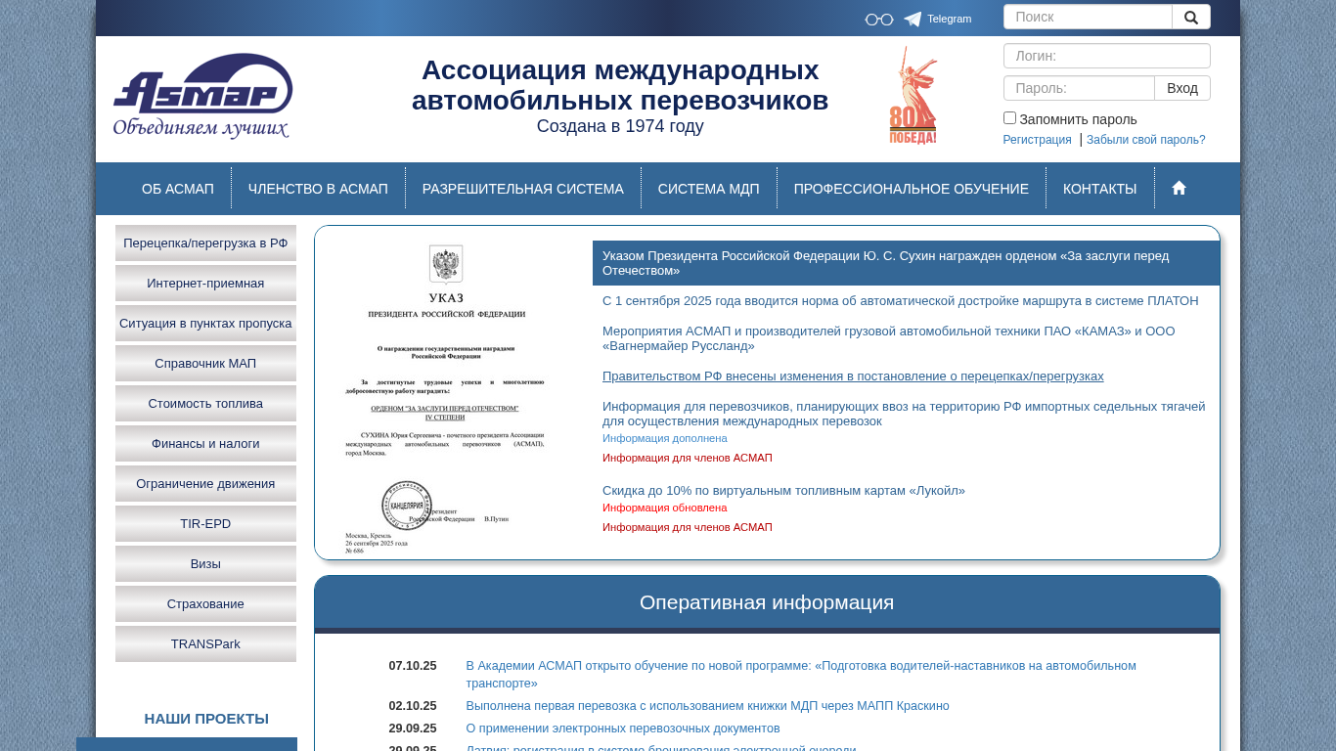Click the Создана в 1974 году subtitle
This screenshot has width=1336, height=751.
[620, 126]
